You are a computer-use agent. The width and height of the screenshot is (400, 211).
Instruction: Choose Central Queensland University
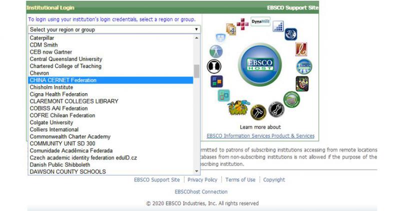(110, 59)
